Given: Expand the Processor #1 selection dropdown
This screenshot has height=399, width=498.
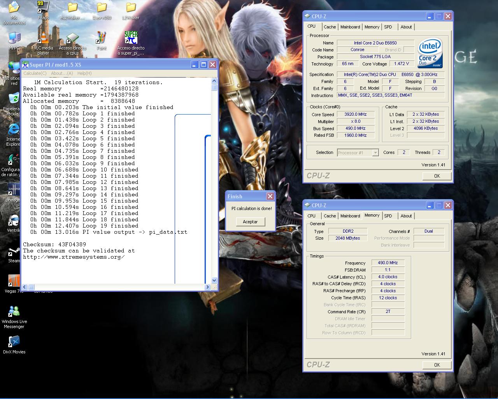Looking at the screenshot, I should coord(375,153).
